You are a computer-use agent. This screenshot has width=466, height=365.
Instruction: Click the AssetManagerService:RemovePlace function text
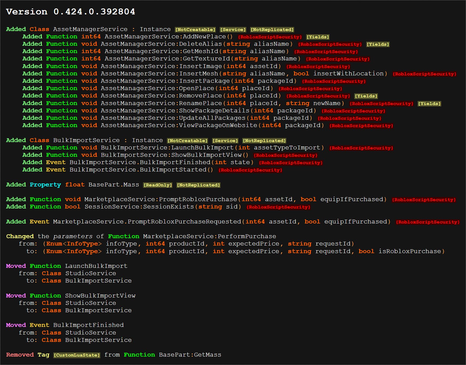[x=161, y=96]
